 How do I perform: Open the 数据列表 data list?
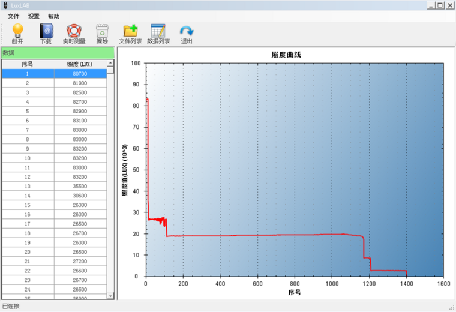tap(158, 34)
